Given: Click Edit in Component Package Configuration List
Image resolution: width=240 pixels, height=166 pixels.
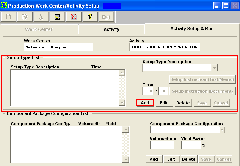Looking at the screenshot, I should pos(171,159).
